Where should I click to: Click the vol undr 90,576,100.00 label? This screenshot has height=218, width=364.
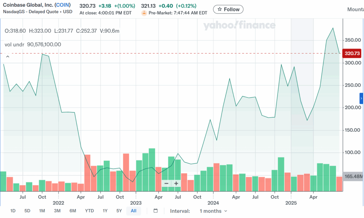point(33,44)
